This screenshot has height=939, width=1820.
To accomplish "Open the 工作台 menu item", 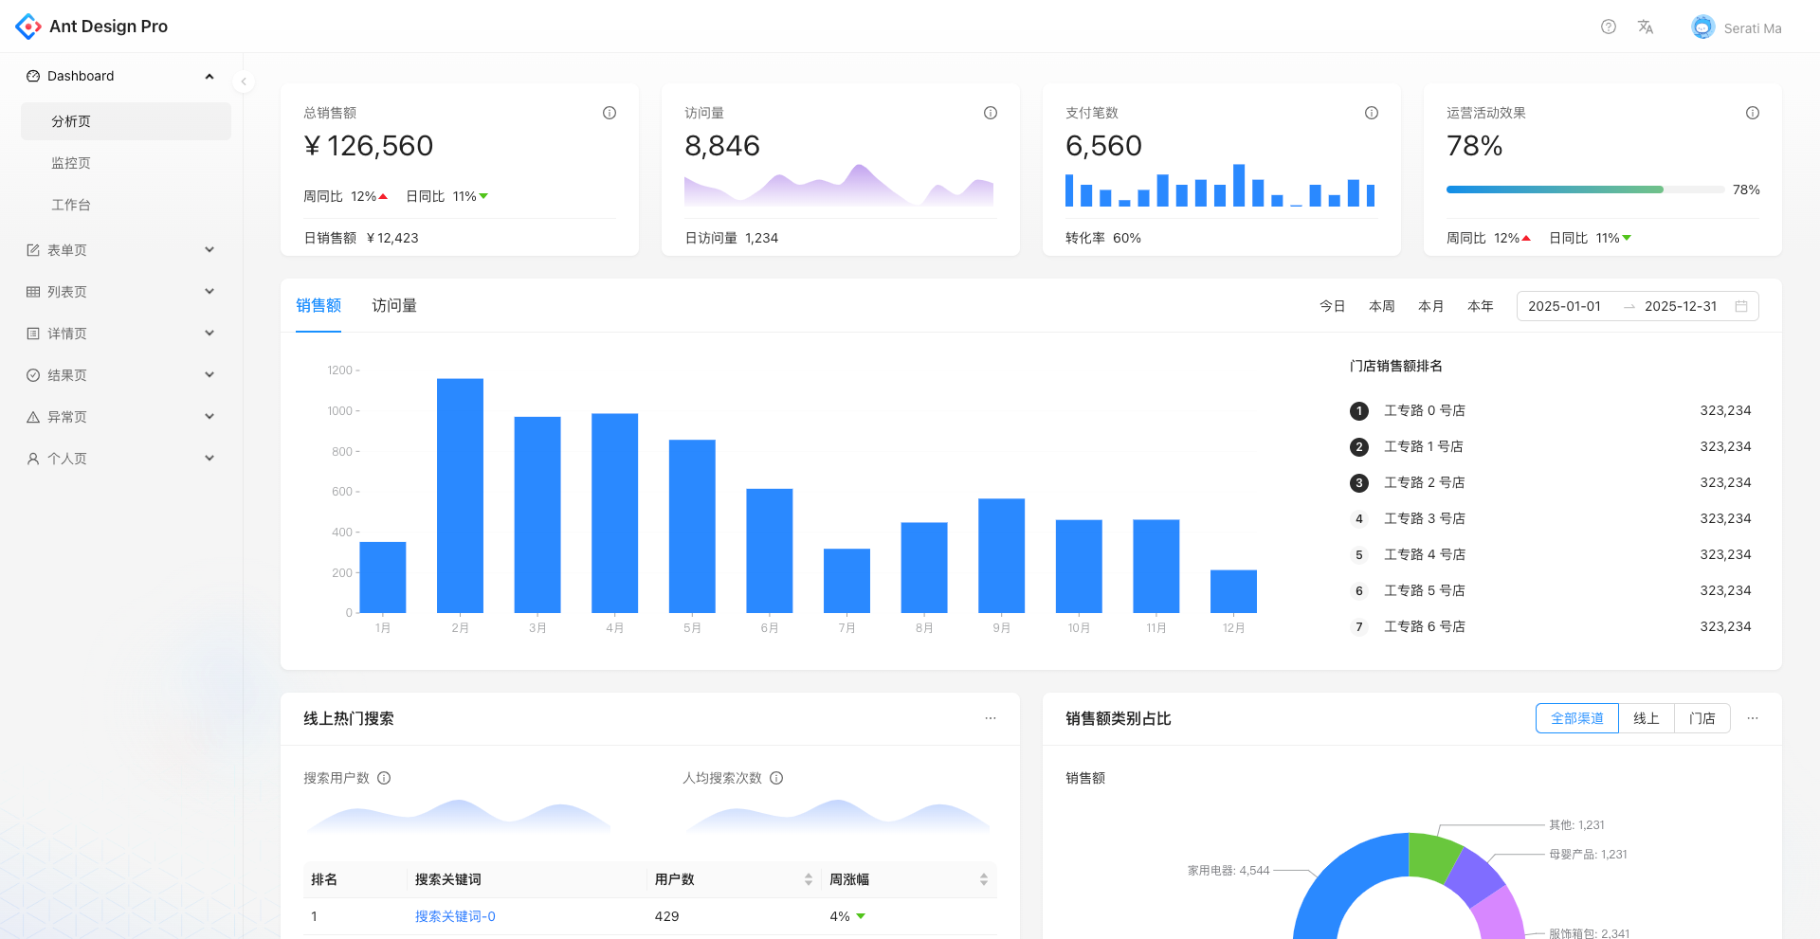I will coord(126,205).
